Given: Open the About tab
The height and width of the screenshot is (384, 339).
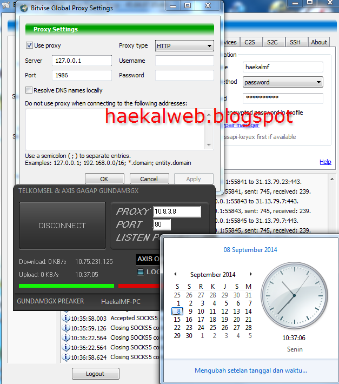Looking at the screenshot, I should 319,42.
